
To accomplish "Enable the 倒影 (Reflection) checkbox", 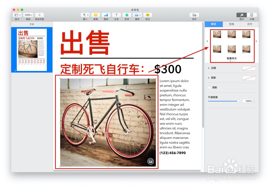I will pyautogui.click(x=209, y=87).
